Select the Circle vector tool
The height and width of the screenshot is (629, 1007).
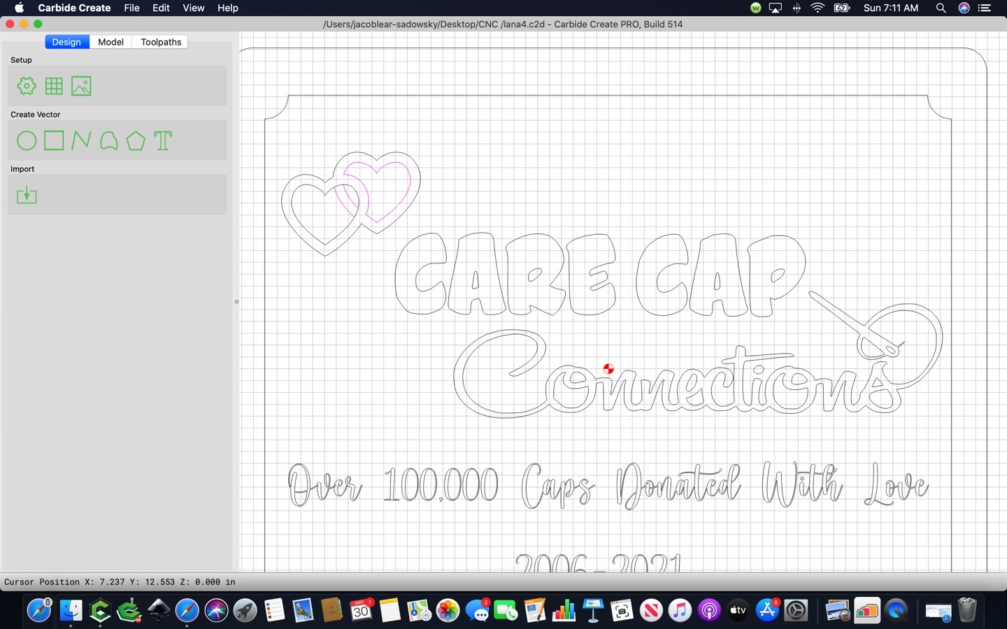point(27,140)
